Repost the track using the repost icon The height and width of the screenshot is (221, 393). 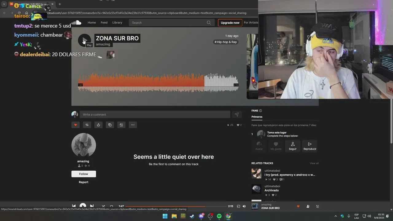(87, 125)
